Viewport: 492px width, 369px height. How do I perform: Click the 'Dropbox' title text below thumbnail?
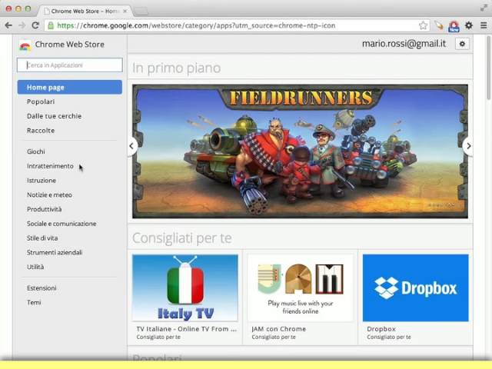click(x=381, y=329)
